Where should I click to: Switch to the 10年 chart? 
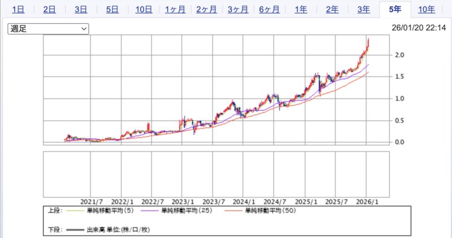pos(427,10)
